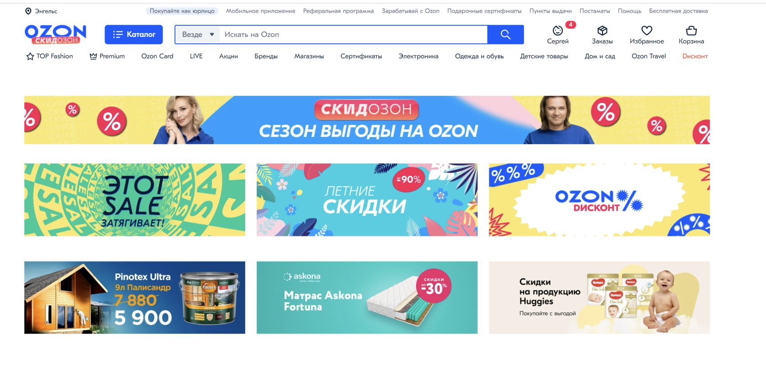Click the Искать на Ozon search field
The image size is (766, 371).
pos(353,35)
